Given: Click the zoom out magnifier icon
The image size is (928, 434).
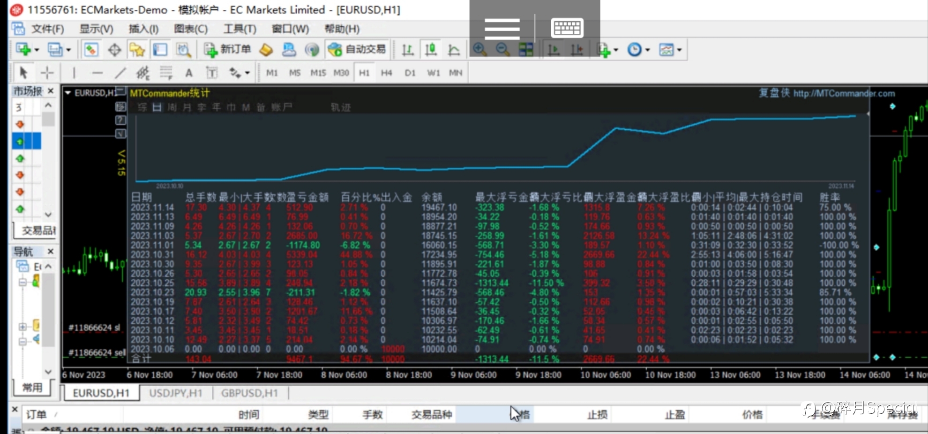Looking at the screenshot, I should [502, 50].
